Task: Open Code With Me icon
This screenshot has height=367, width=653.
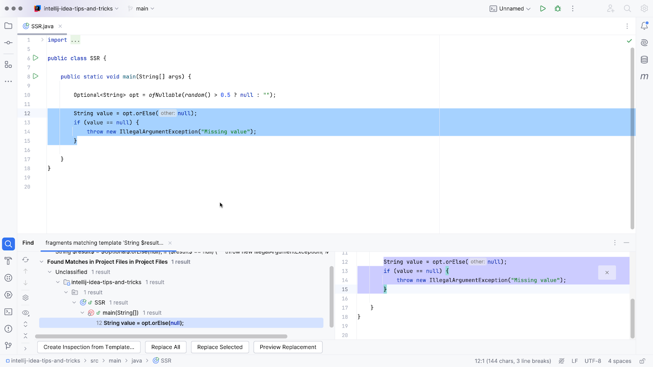Action: (611, 9)
